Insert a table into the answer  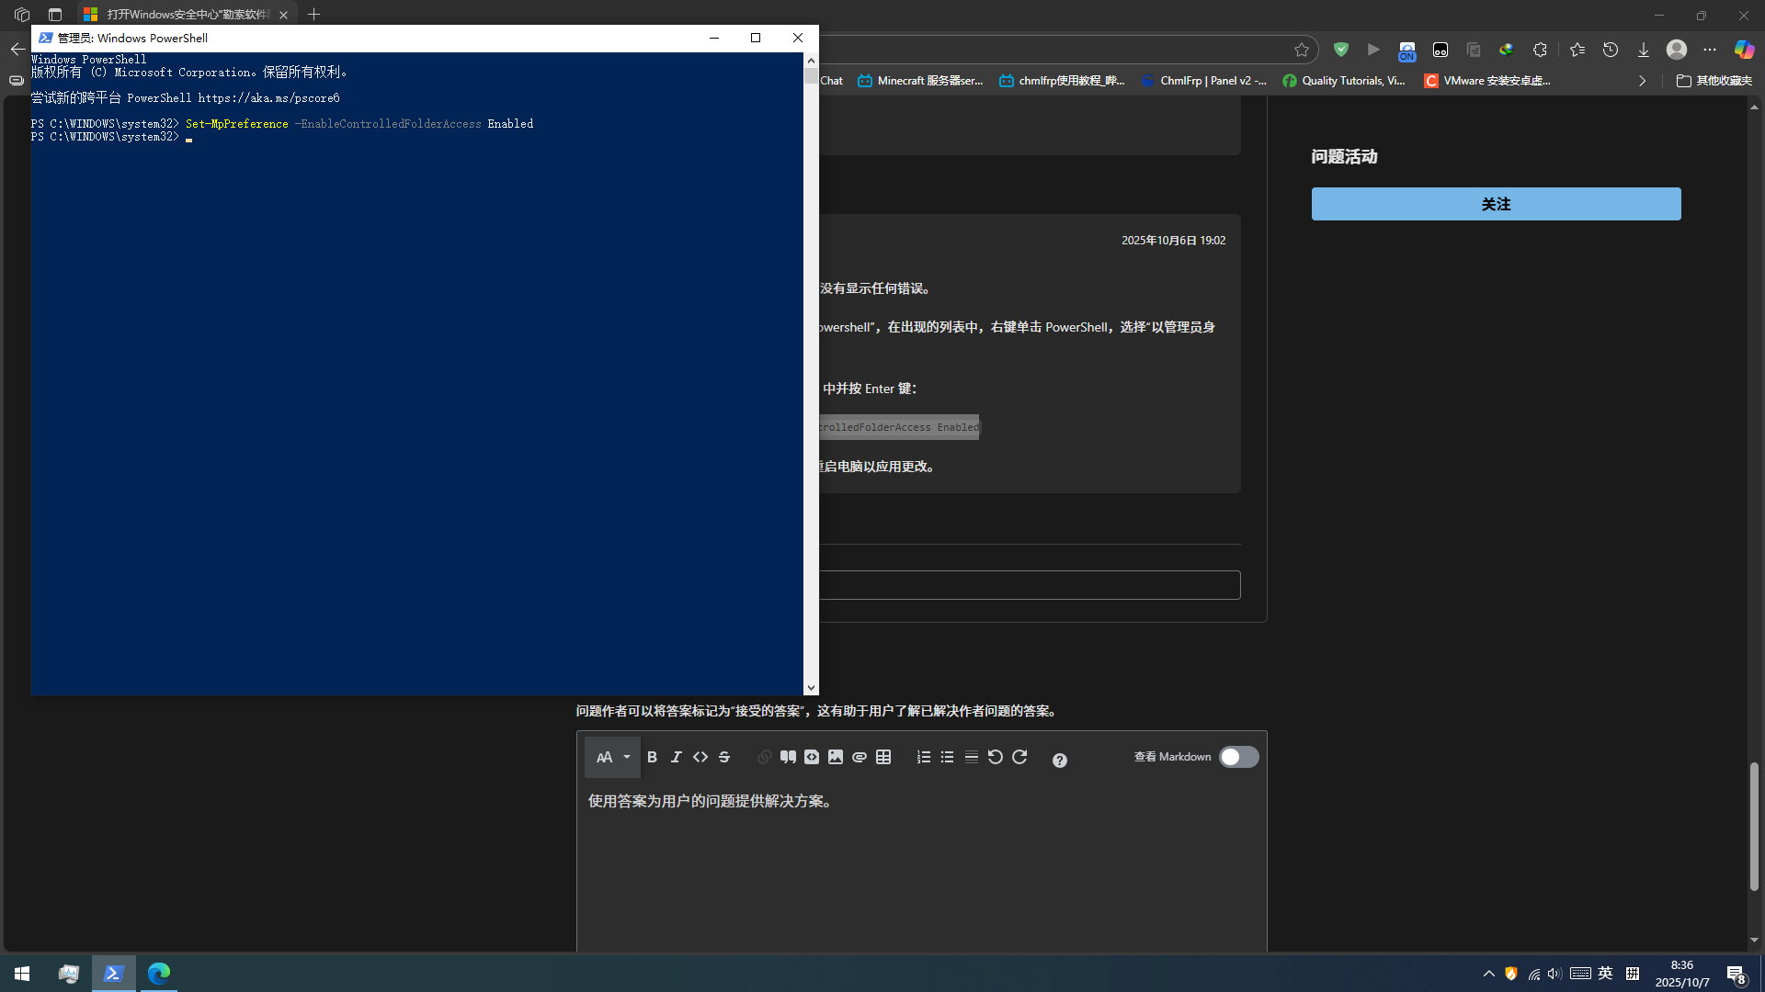pyautogui.click(x=883, y=757)
